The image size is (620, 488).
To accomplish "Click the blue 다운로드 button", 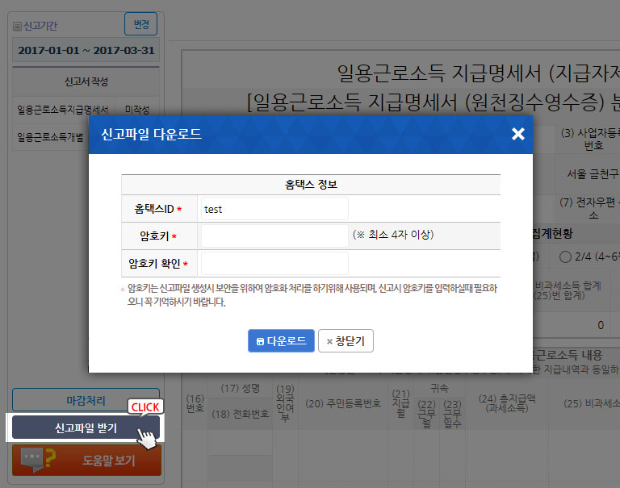I will [x=281, y=340].
